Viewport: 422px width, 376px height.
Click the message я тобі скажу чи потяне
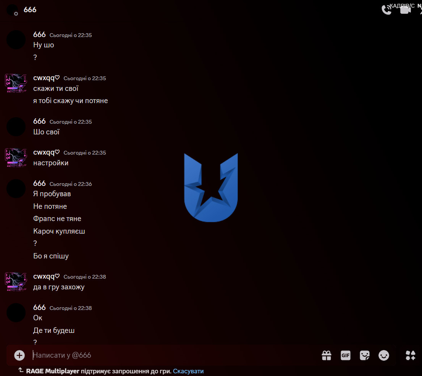[x=71, y=101]
